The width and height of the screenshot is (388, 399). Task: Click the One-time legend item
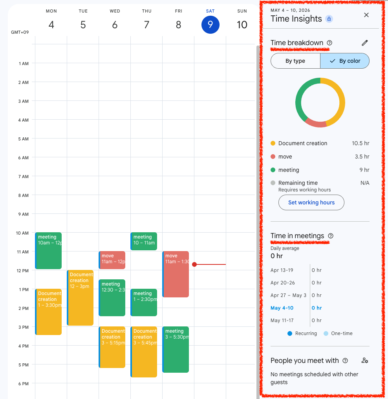[338, 333]
